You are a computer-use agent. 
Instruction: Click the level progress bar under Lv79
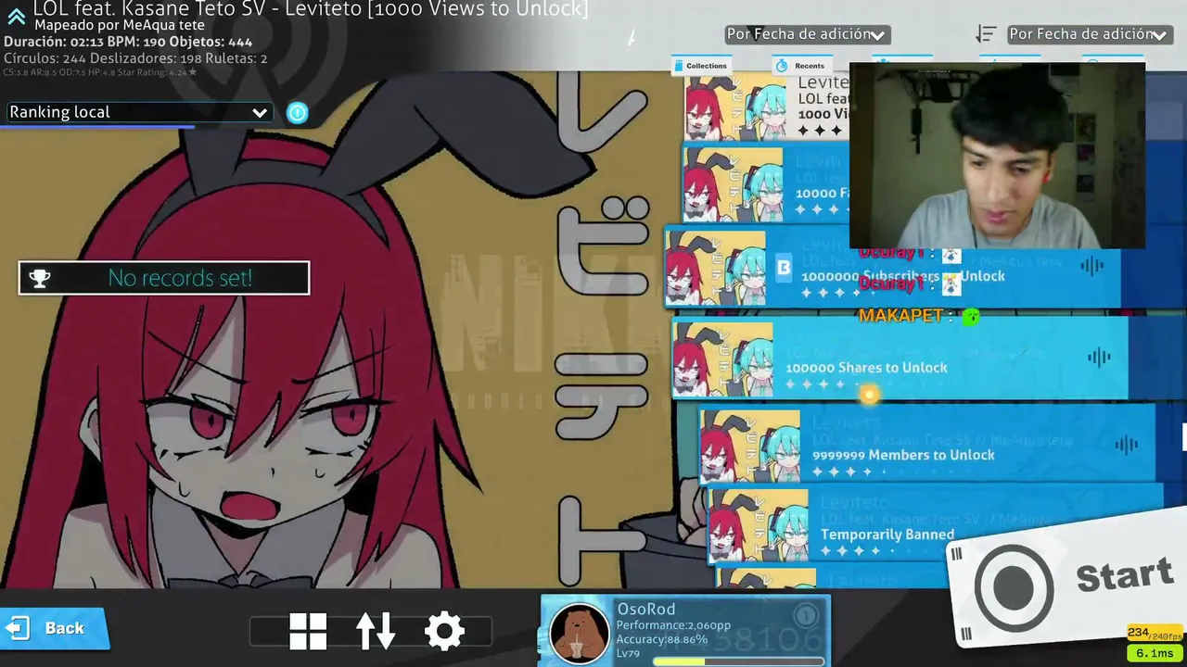pos(738,661)
